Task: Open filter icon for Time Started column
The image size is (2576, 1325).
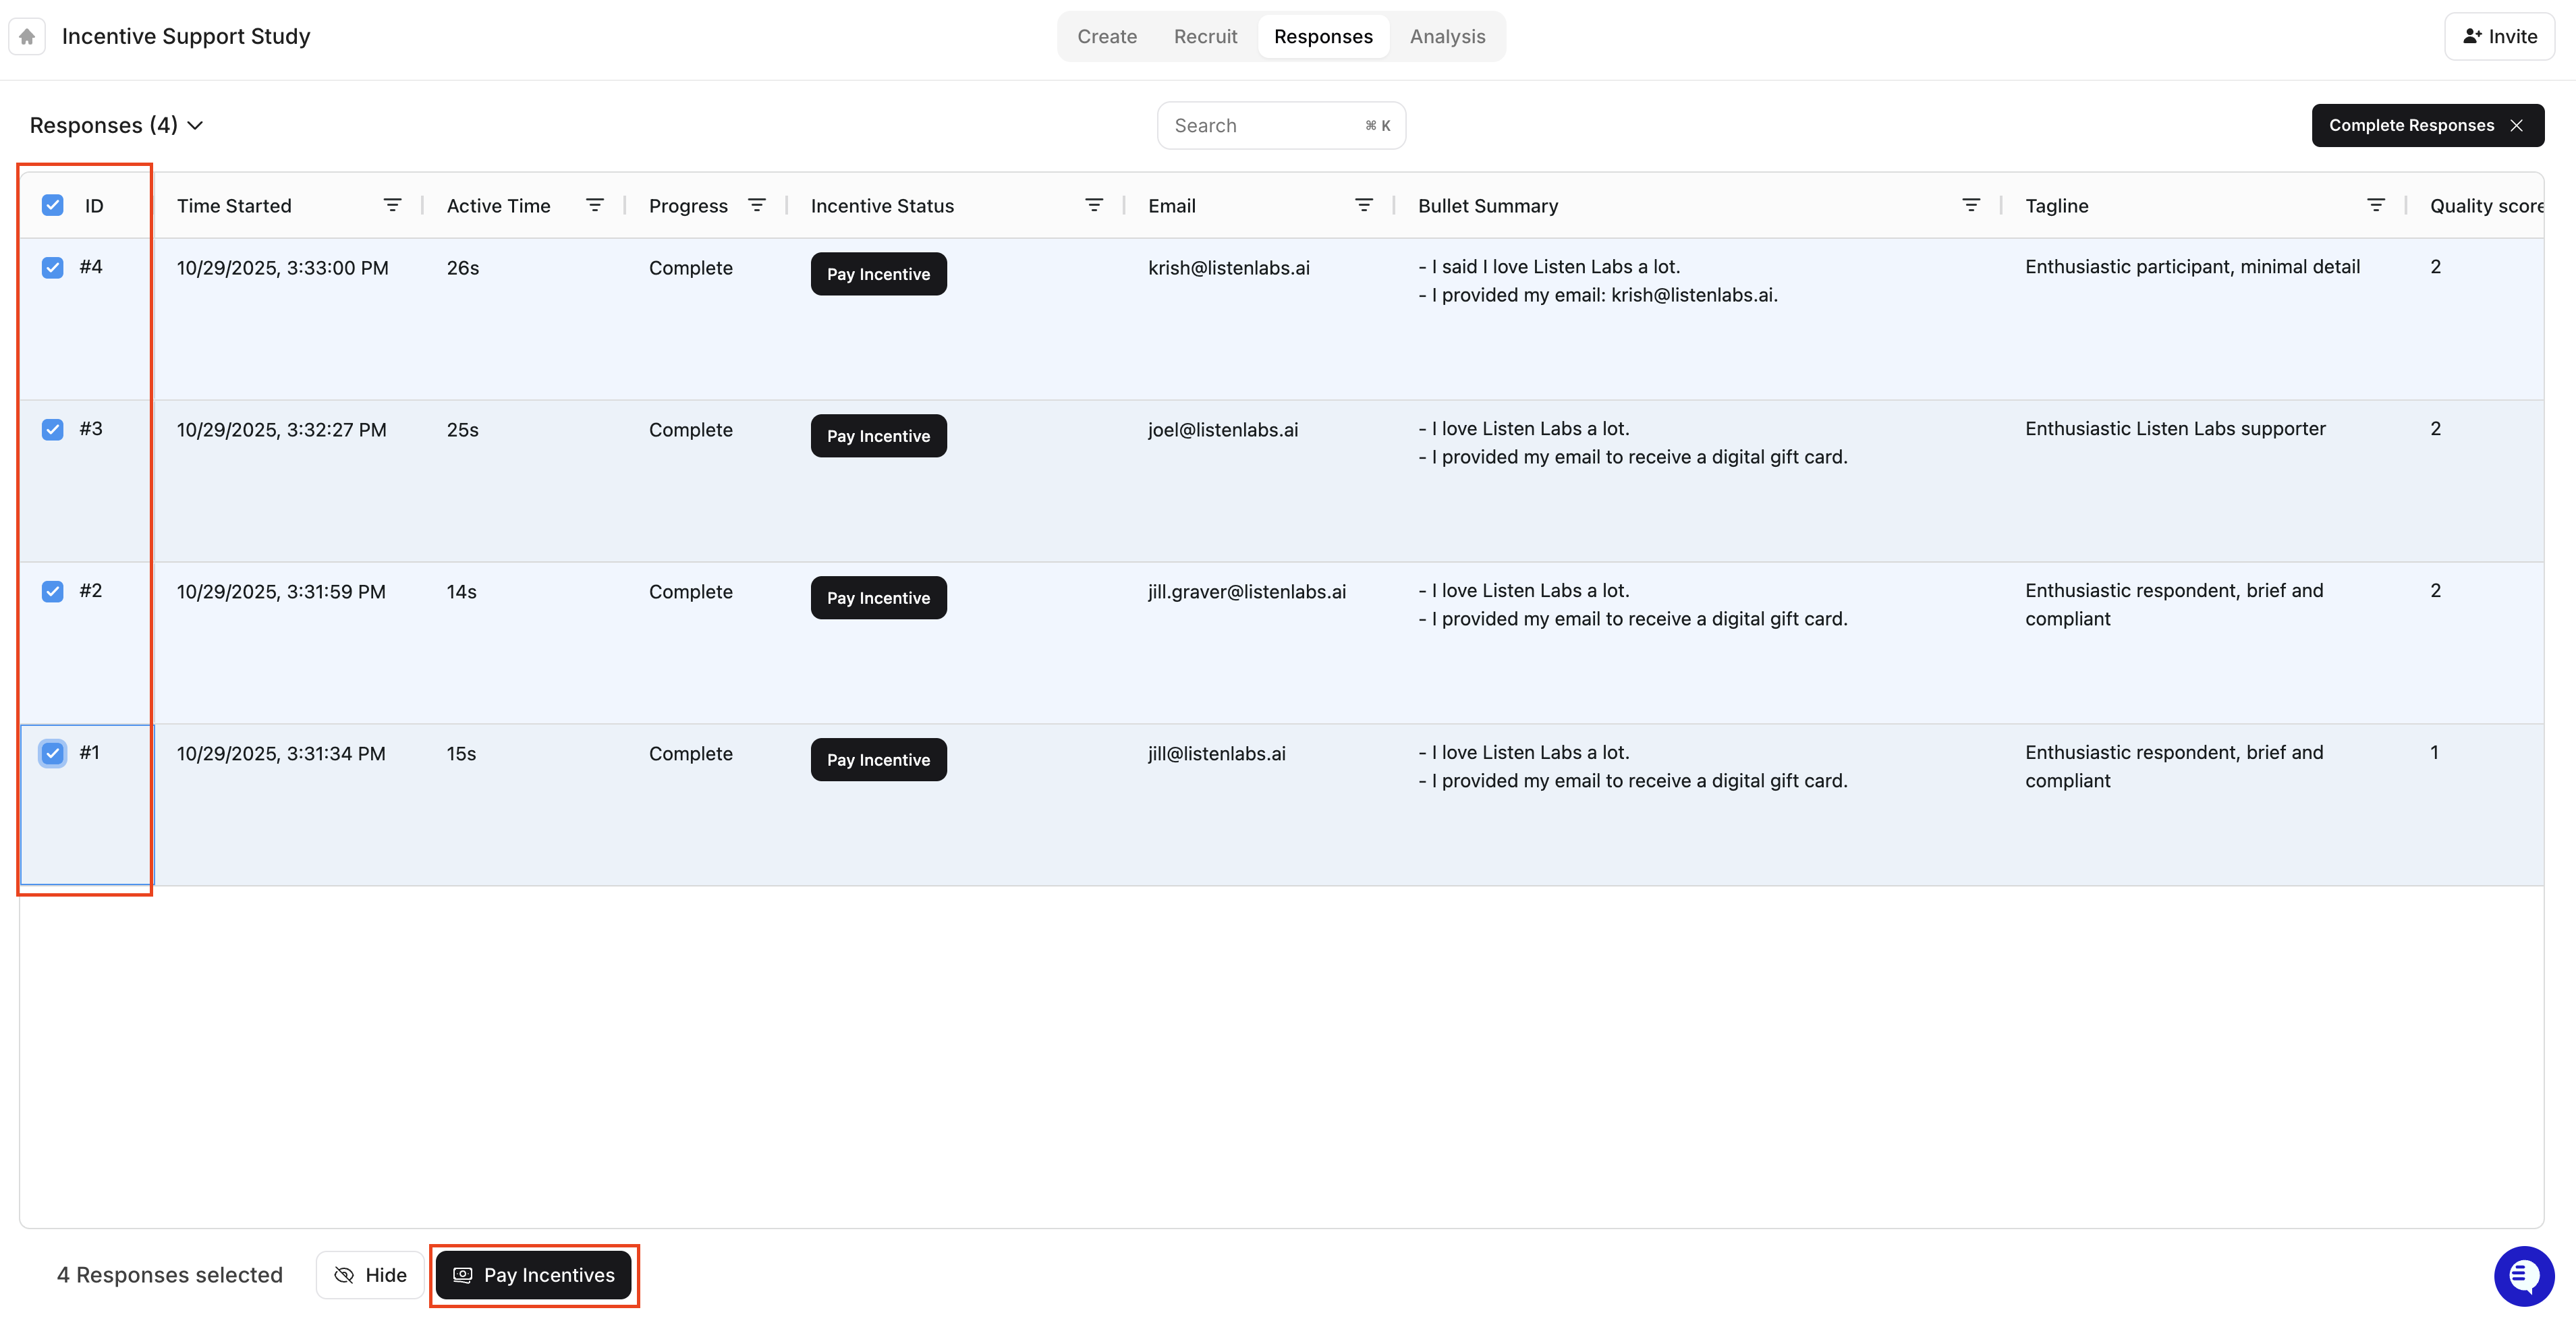Action: (392, 205)
